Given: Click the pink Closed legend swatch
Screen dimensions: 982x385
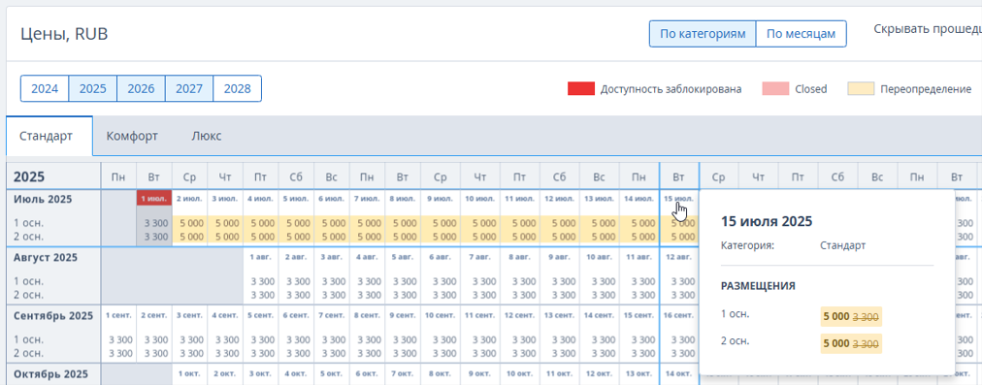Looking at the screenshot, I should coord(775,89).
